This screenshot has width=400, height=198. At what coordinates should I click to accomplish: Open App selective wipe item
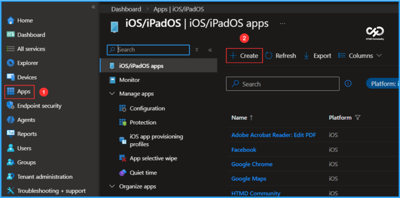click(x=153, y=158)
